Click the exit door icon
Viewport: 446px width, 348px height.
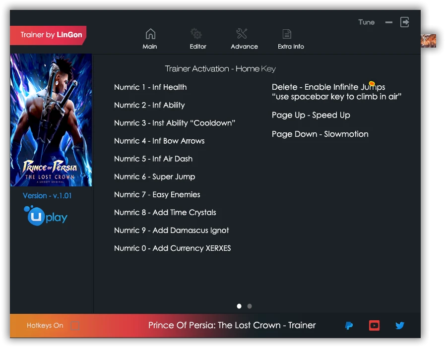pos(405,22)
